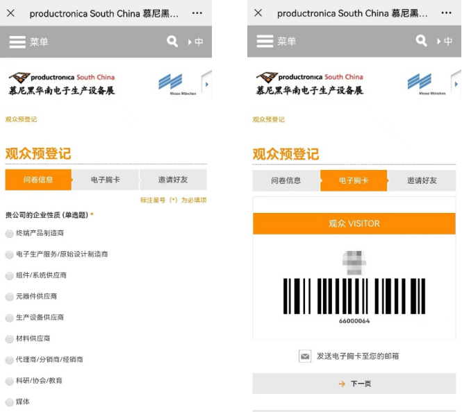
Task: Click the page title text on right screen header
Action: tap(352, 13)
